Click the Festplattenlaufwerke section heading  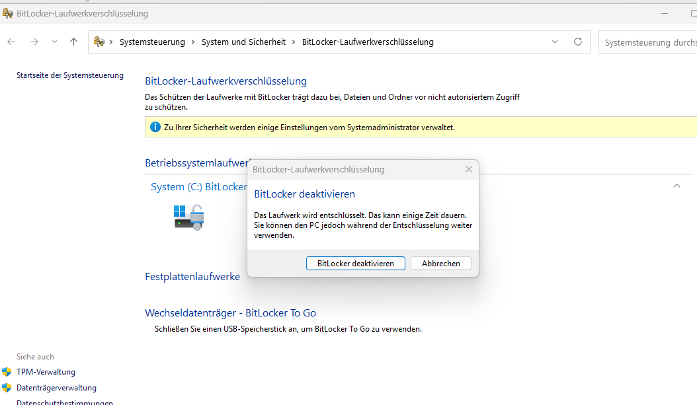(x=192, y=277)
